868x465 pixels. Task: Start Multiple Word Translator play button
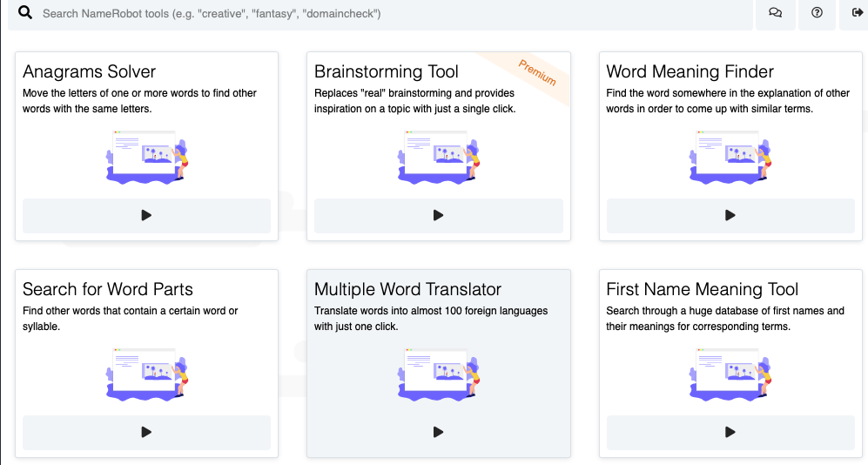point(438,432)
